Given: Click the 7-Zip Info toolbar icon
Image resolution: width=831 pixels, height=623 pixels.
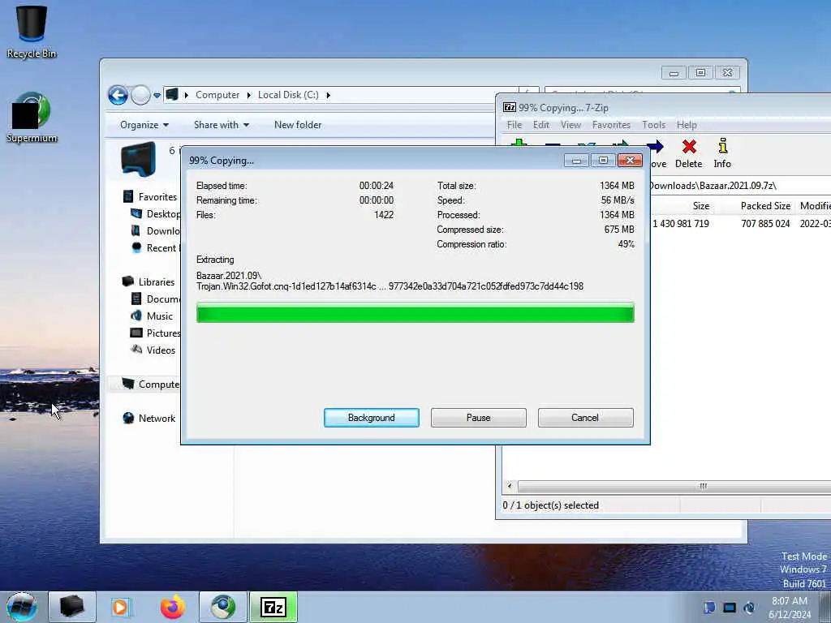Looking at the screenshot, I should 721,153.
